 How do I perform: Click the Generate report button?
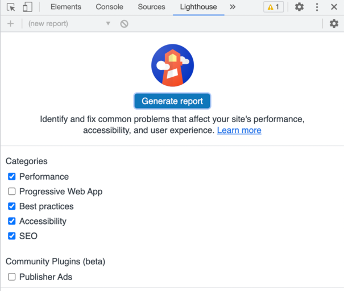tap(172, 101)
